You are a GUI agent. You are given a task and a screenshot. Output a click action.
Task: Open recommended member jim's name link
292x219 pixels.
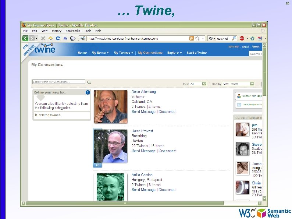click(254, 125)
